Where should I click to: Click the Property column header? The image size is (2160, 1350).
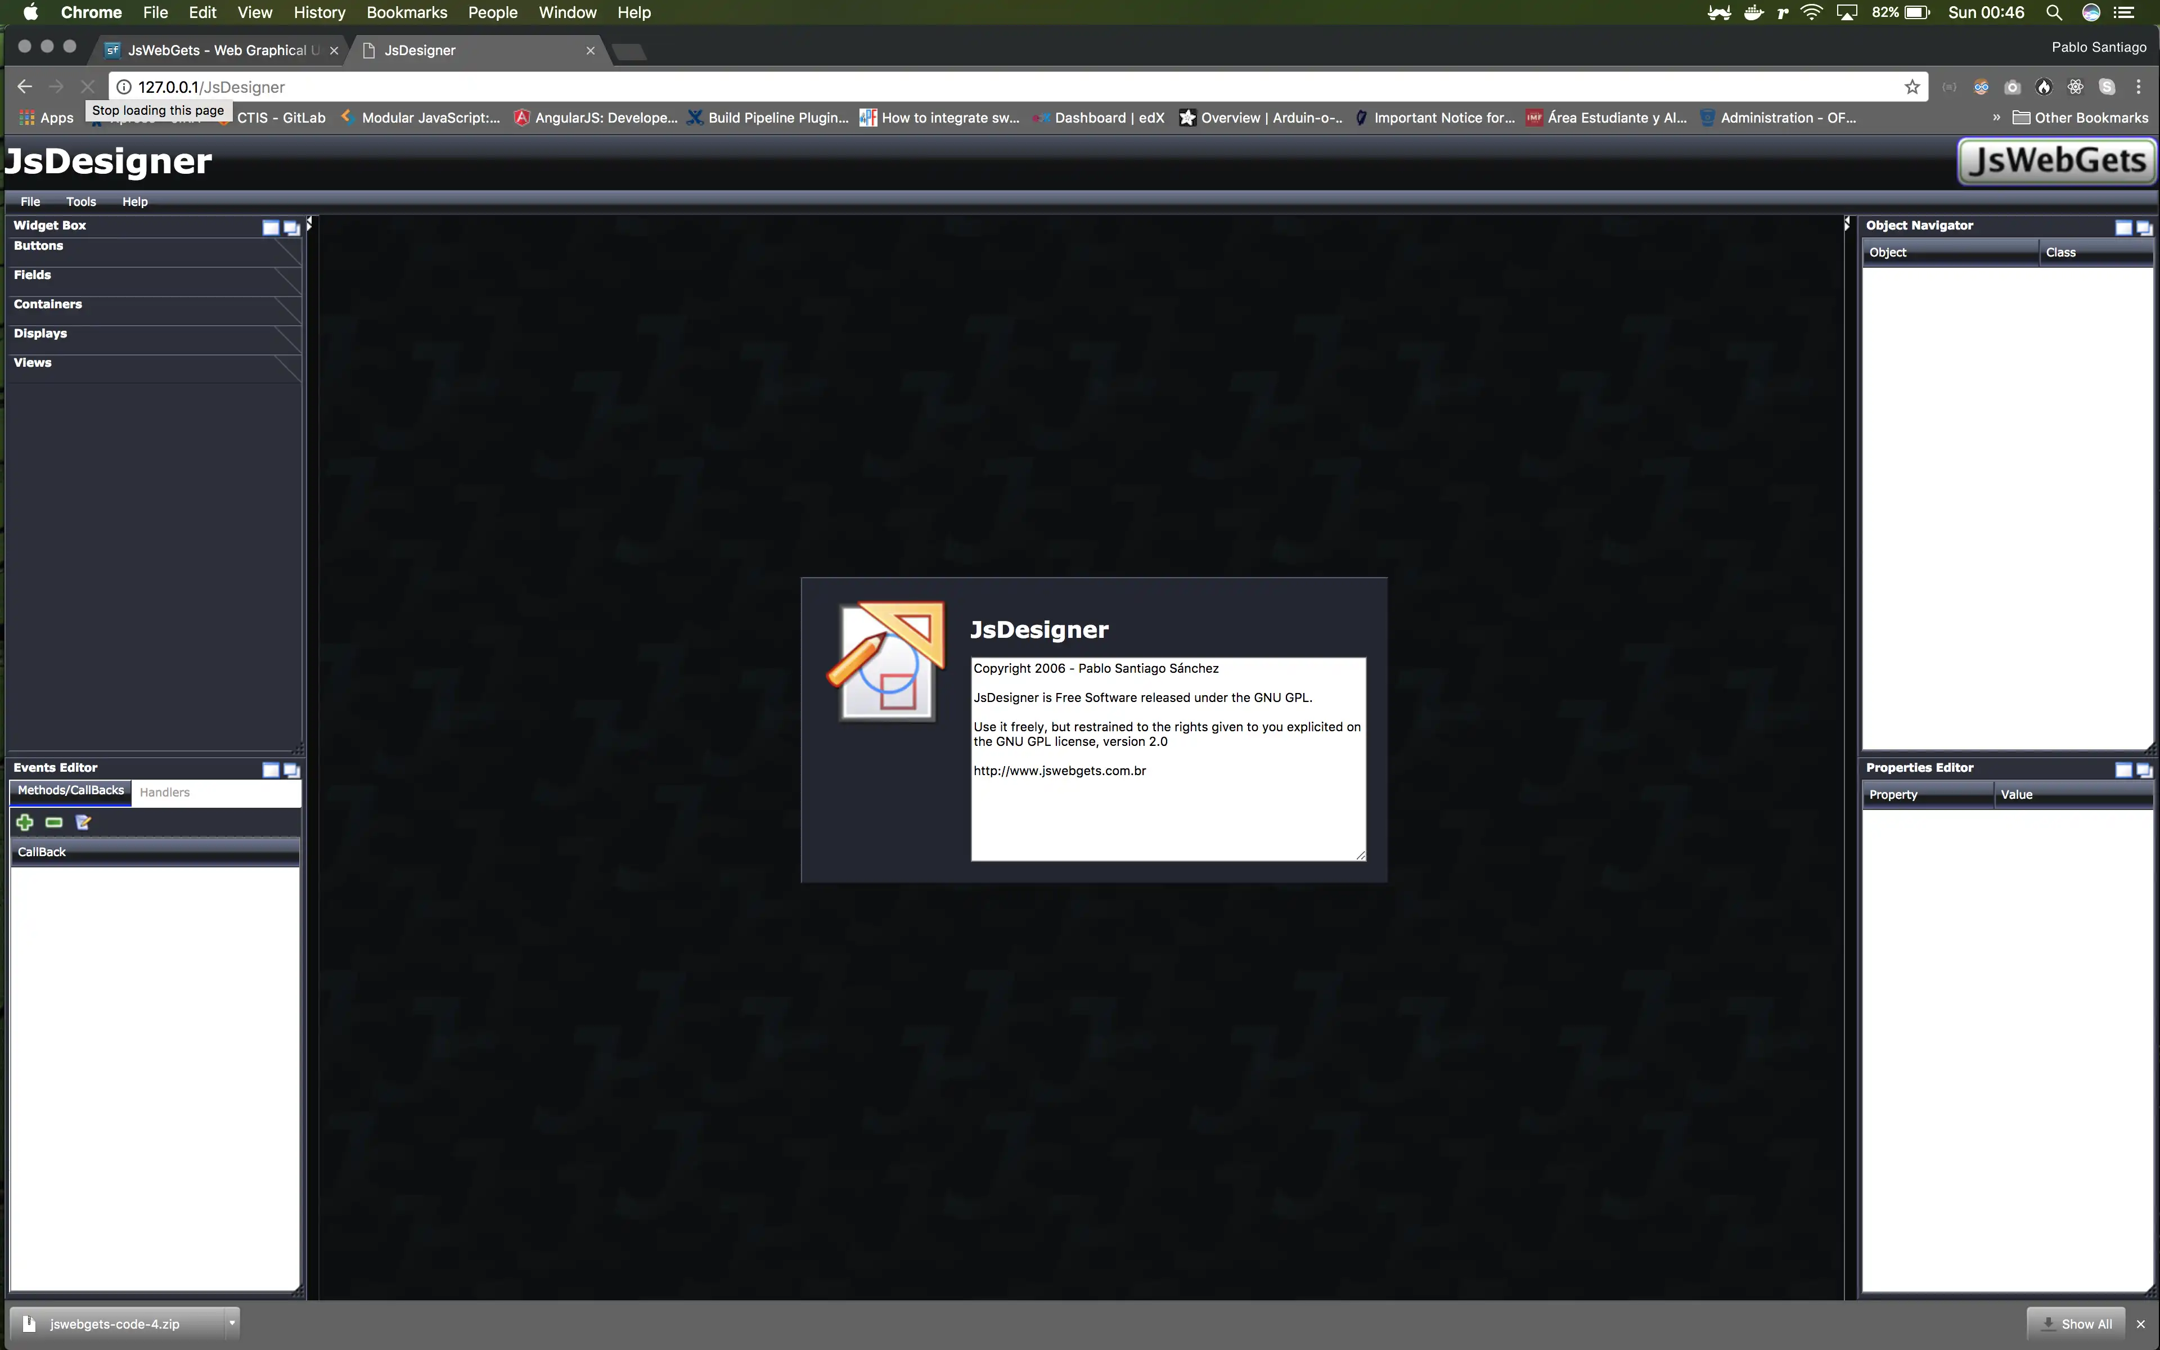point(1928,795)
